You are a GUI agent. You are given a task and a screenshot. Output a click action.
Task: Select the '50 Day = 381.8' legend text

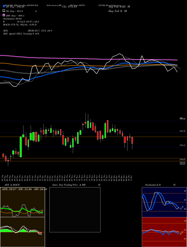pyautogui.click(x=14, y=11)
